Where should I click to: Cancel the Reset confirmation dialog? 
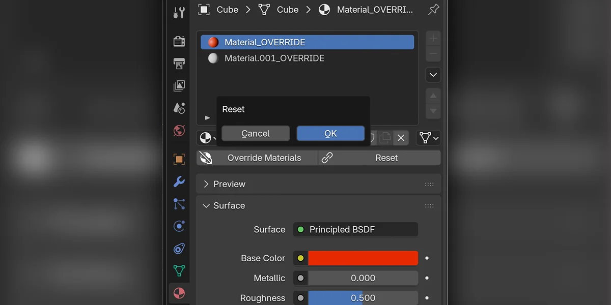click(x=256, y=133)
